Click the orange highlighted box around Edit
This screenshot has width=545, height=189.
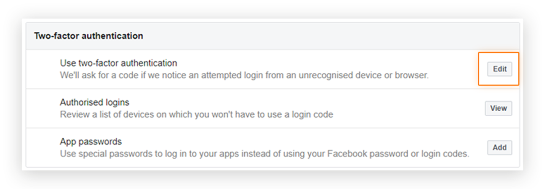coord(499,69)
